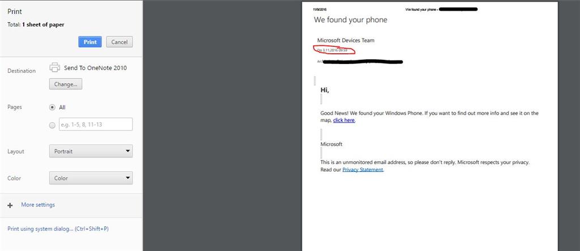
Task: Click the 'Microsoft' signature line in preview
Action: (x=331, y=144)
